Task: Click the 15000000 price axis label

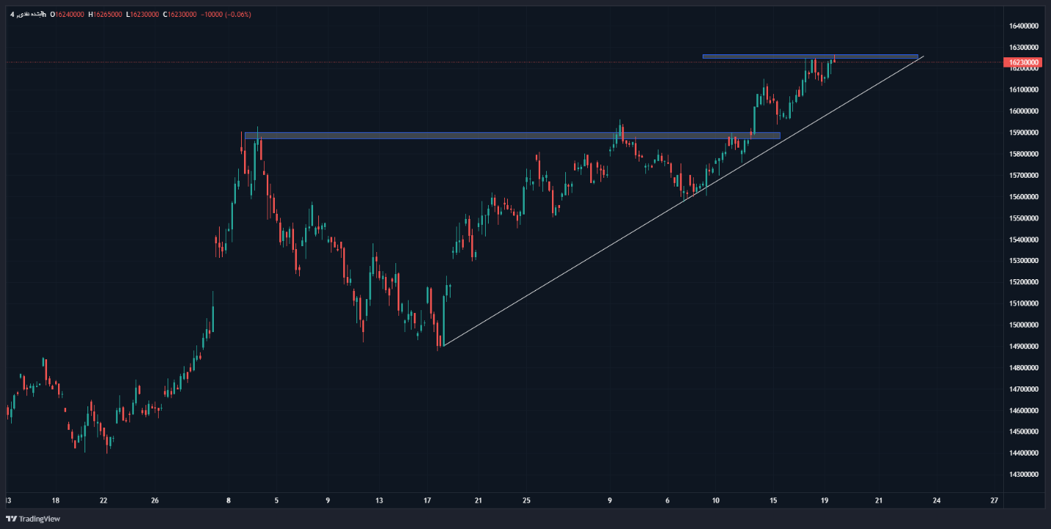Action: point(1023,325)
